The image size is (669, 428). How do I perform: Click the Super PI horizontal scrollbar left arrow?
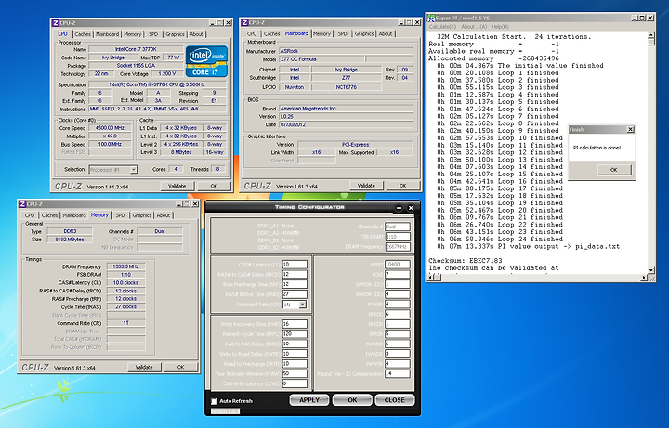click(x=431, y=278)
